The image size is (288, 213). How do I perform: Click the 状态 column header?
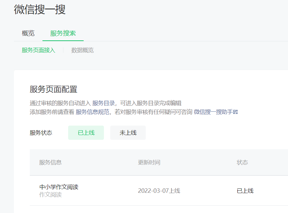(242, 162)
